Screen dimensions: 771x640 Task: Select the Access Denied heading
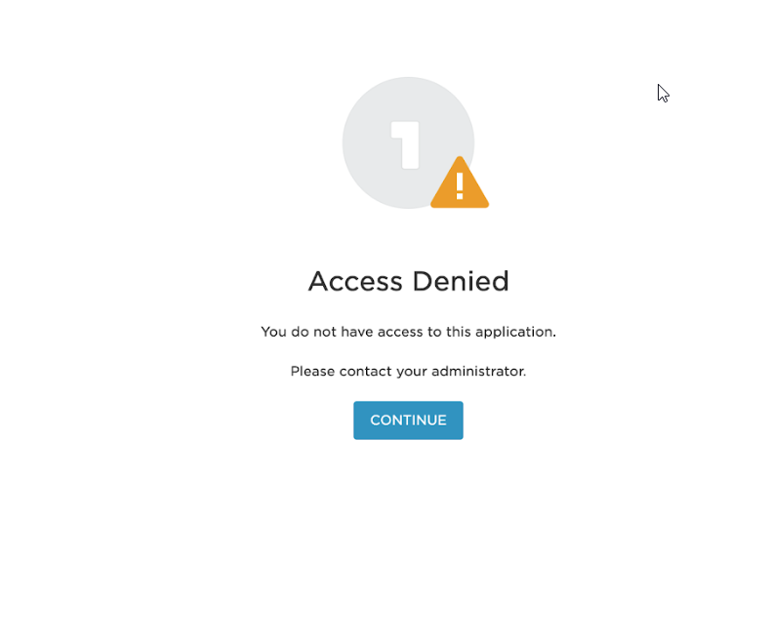tap(408, 281)
